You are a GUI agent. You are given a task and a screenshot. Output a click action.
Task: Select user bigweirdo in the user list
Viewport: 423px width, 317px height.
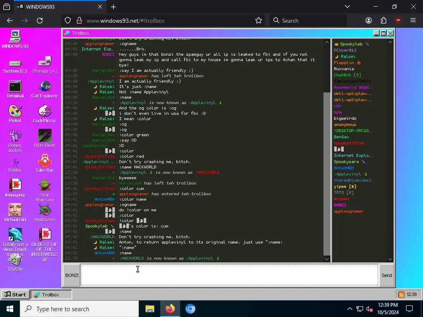coord(345,118)
